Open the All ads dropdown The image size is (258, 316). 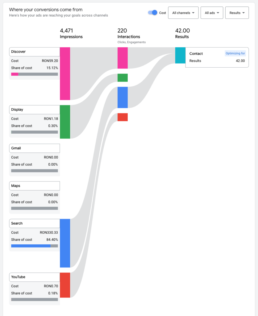tap(212, 13)
